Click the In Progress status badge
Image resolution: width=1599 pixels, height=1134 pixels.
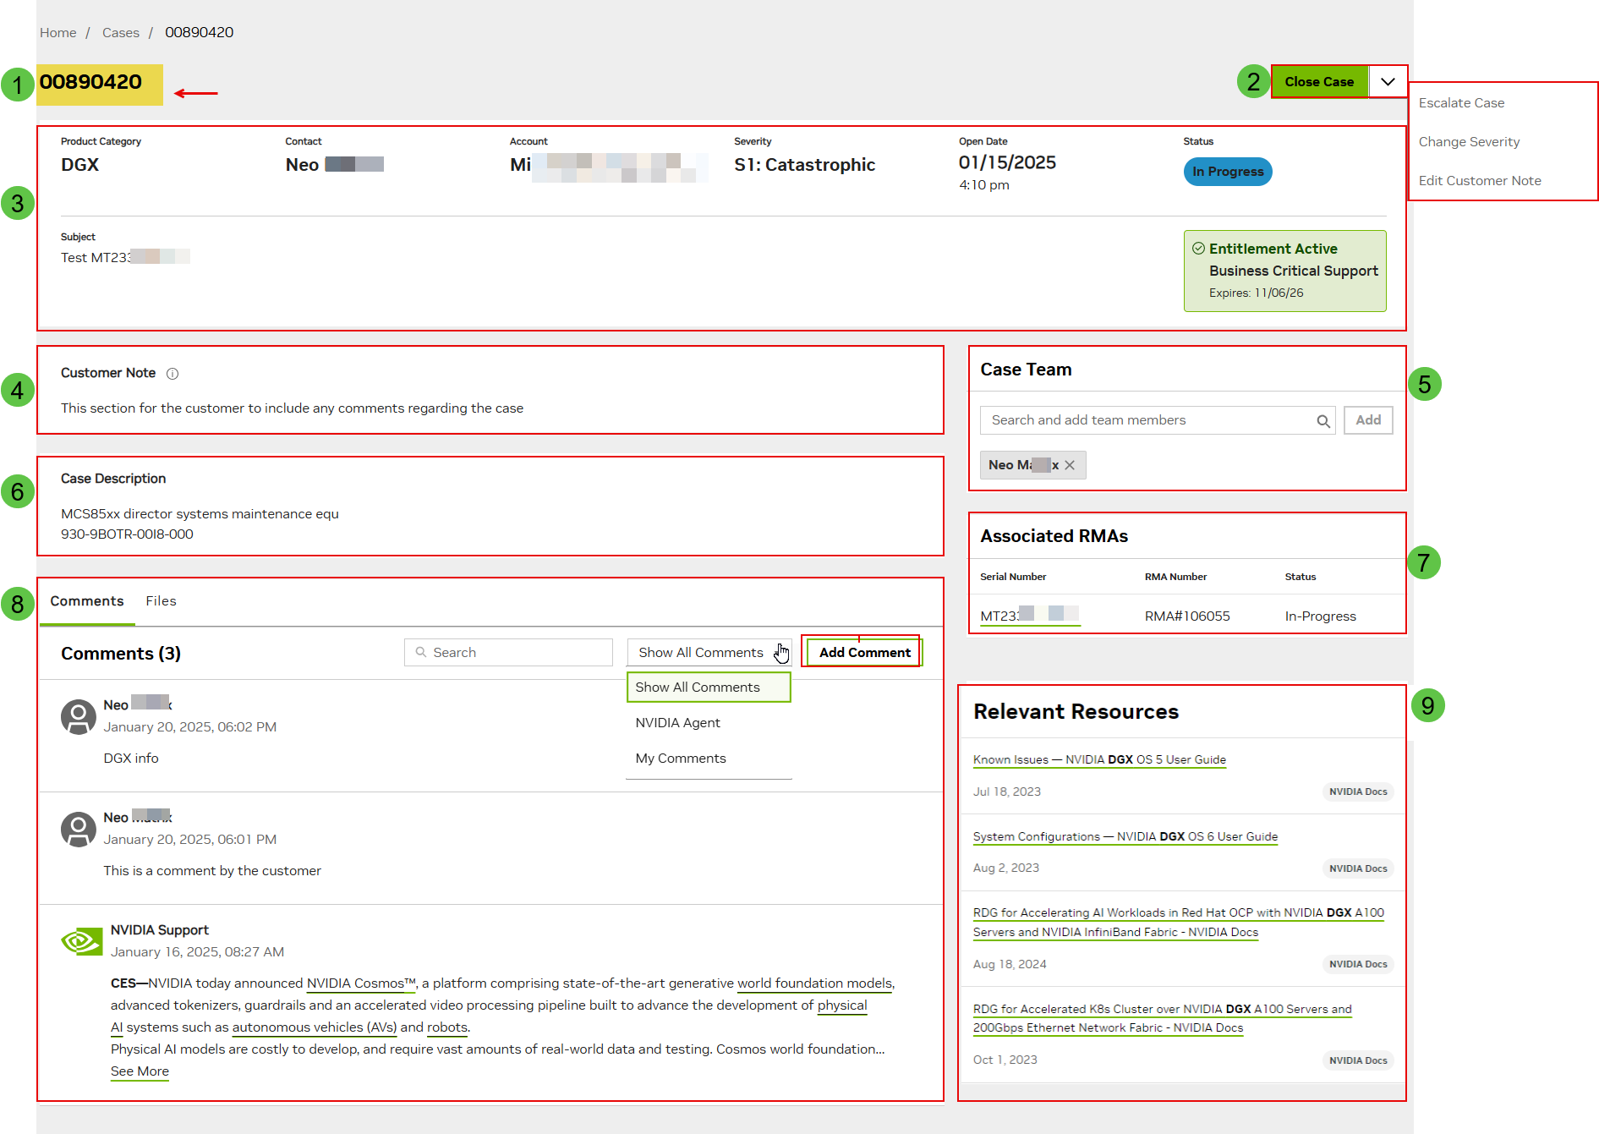tap(1228, 172)
